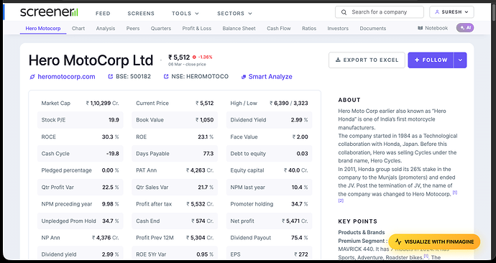Open the SCREENS menu item
496x263 pixels.
(141, 13)
